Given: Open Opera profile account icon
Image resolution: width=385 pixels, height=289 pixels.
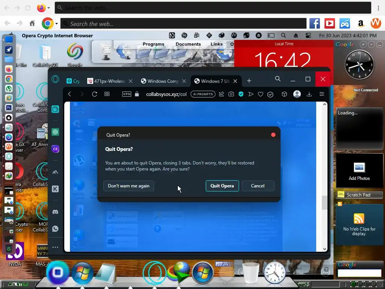Looking at the screenshot, I should pyautogui.click(x=297, y=94).
